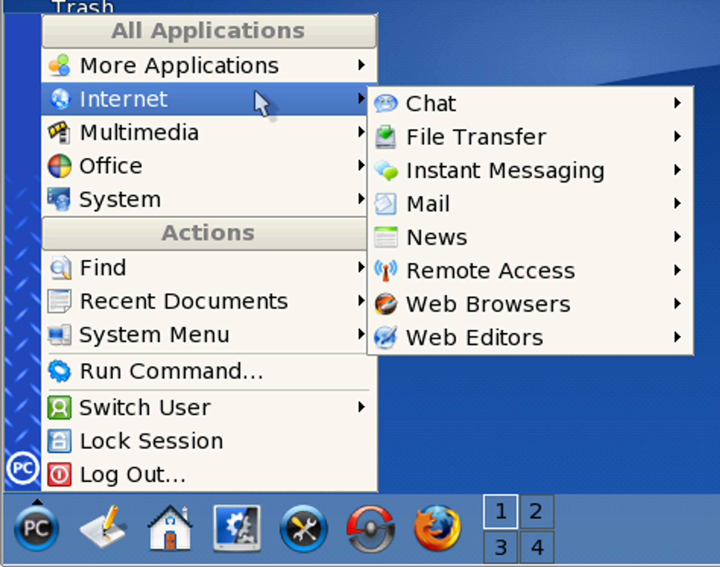Open the System category menu entry

coord(204,199)
